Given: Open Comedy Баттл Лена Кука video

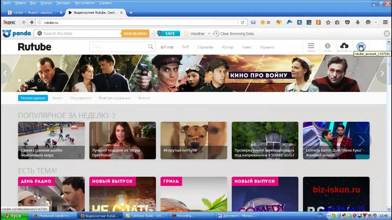Looking at the screenshot, I should (x=336, y=141).
